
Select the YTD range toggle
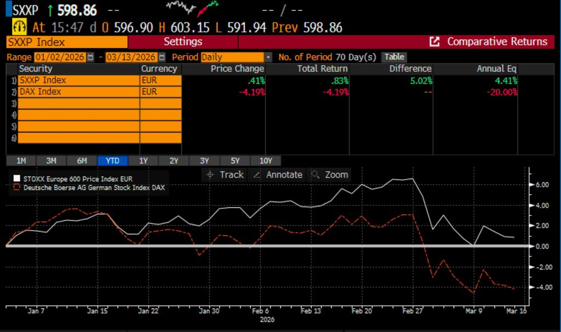pyautogui.click(x=112, y=161)
